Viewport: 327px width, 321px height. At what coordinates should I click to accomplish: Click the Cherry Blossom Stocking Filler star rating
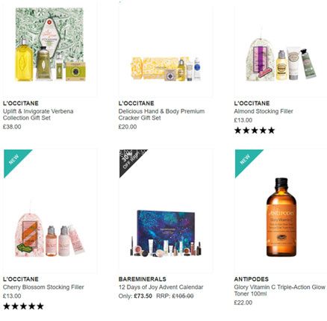[23, 306]
